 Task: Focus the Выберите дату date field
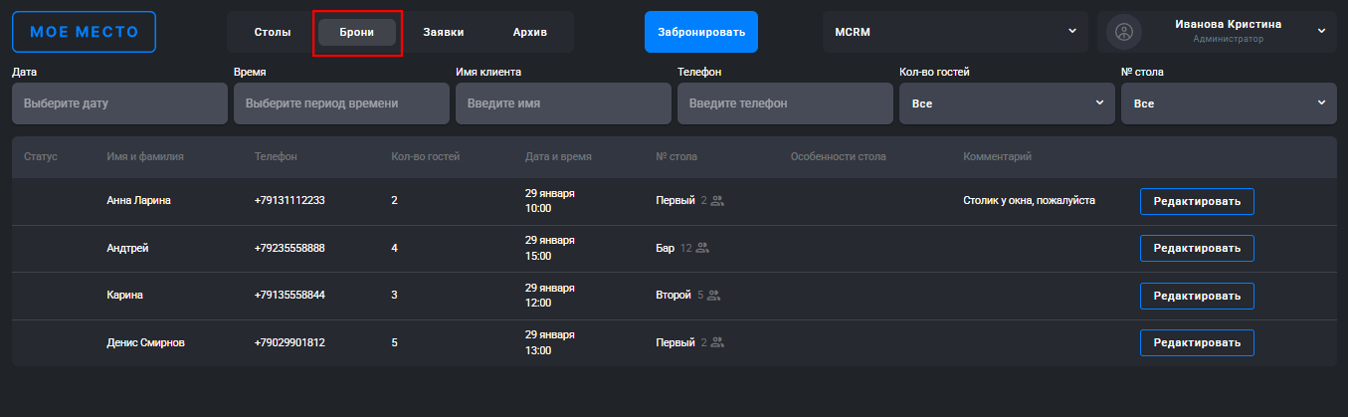(x=119, y=104)
